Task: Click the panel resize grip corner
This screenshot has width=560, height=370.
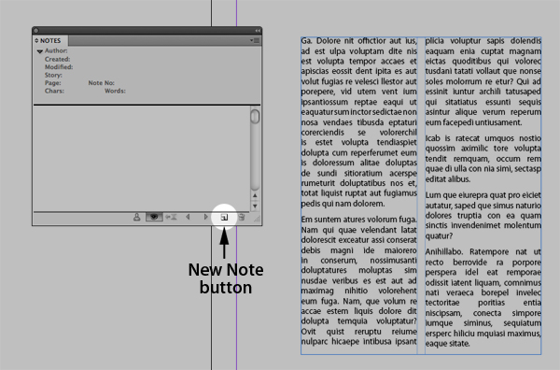Action: pos(257,219)
